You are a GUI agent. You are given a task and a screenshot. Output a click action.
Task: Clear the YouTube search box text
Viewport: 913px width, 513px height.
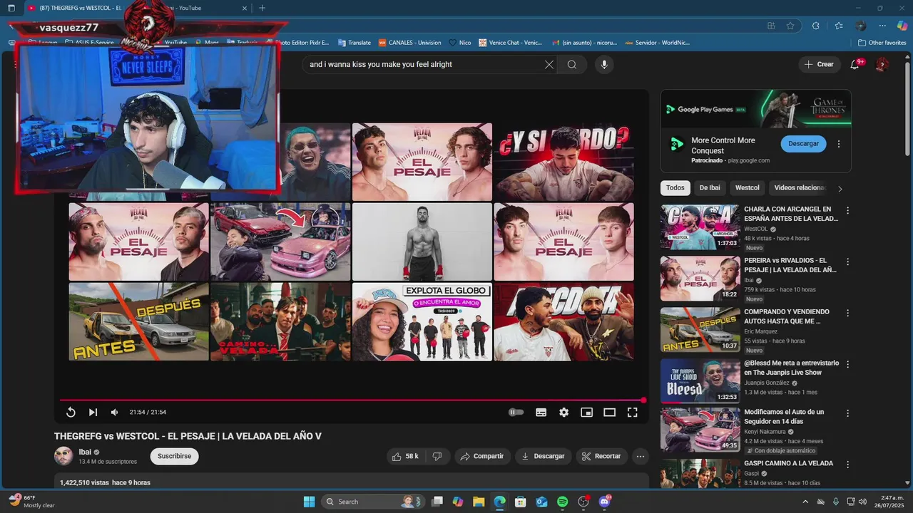(x=549, y=65)
